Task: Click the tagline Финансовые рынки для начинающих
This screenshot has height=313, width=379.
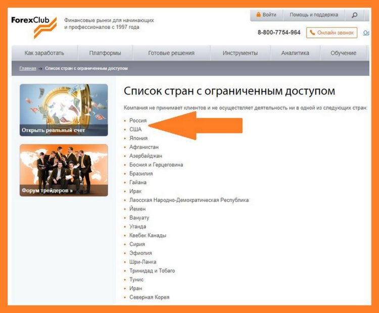Action: coord(109,20)
